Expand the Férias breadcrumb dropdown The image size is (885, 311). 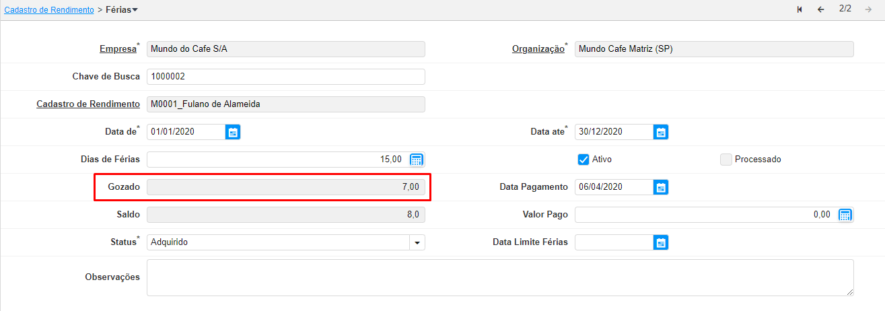click(x=135, y=10)
